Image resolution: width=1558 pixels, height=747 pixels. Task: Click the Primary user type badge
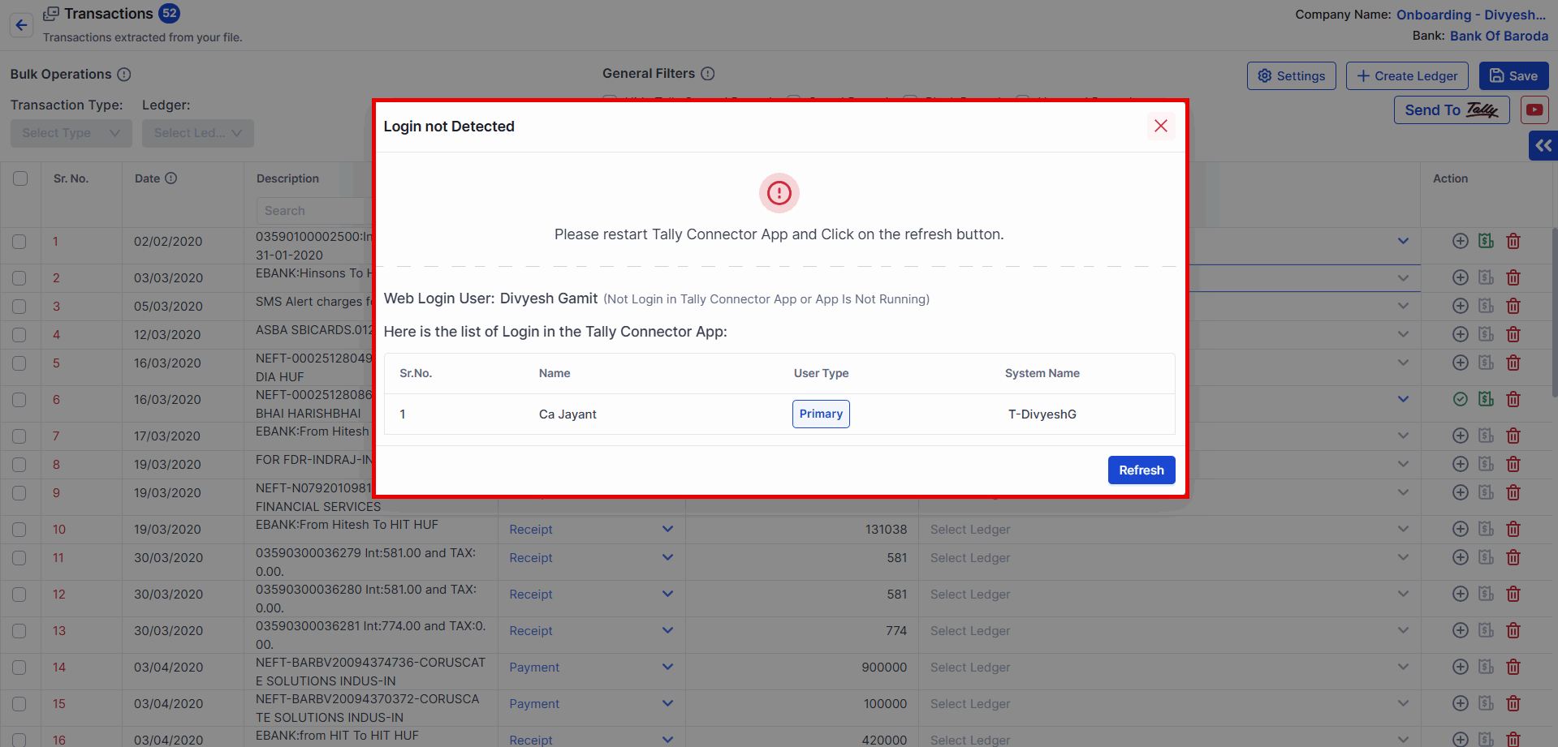pyautogui.click(x=821, y=414)
